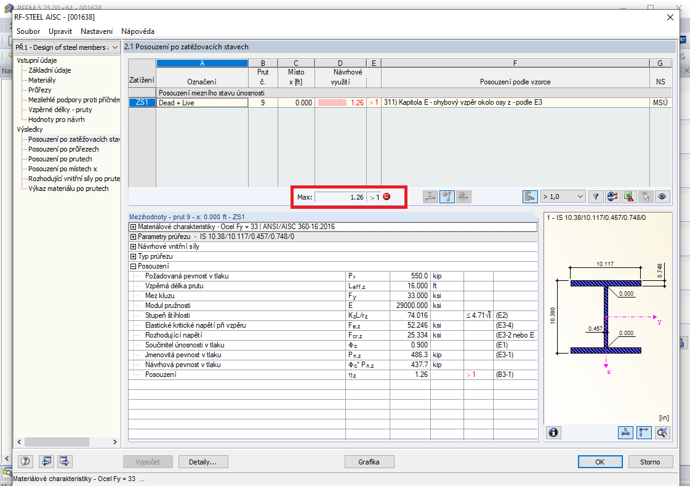Click the pick member pointer icon
The width and height of the screenshot is (690, 486).
(x=646, y=196)
